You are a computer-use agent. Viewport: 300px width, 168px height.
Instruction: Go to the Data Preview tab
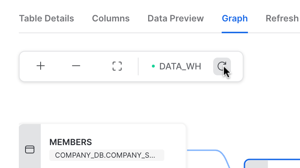pyautogui.click(x=175, y=18)
